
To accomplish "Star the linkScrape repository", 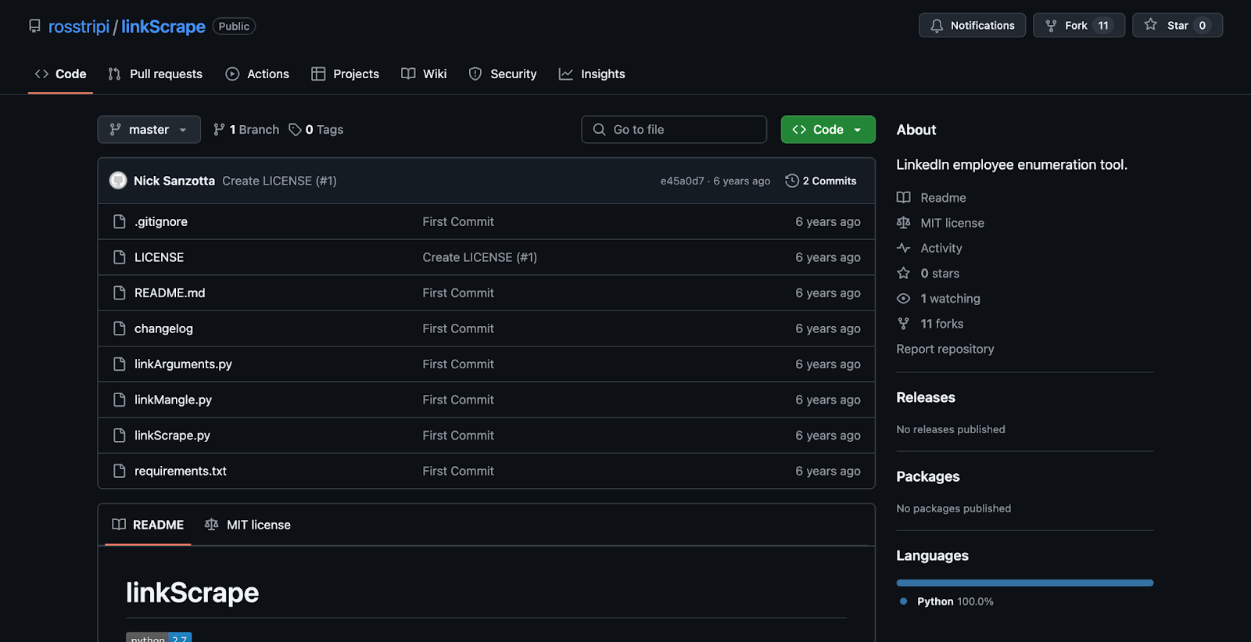I will tap(1177, 25).
